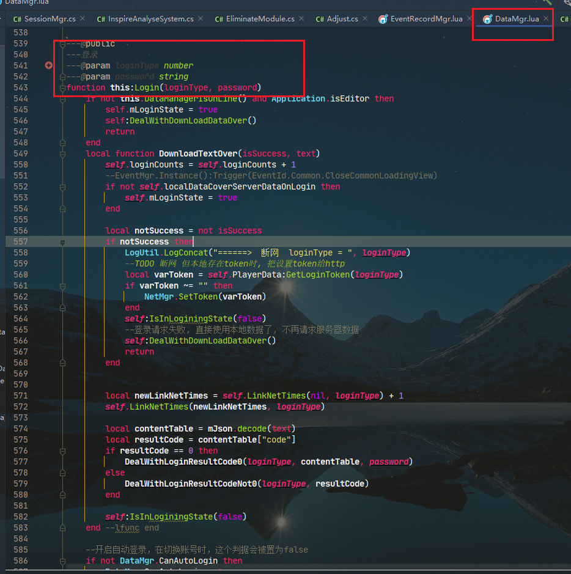
Task: Close the Adjust.cs editor tab
Action: [x=365, y=19]
